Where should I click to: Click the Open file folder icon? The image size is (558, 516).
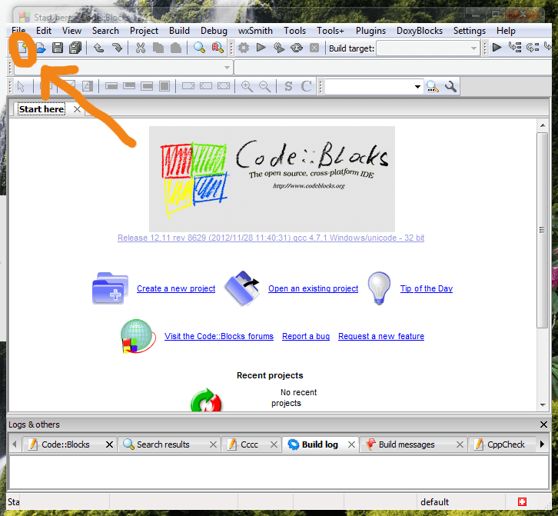[x=41, y=48]
